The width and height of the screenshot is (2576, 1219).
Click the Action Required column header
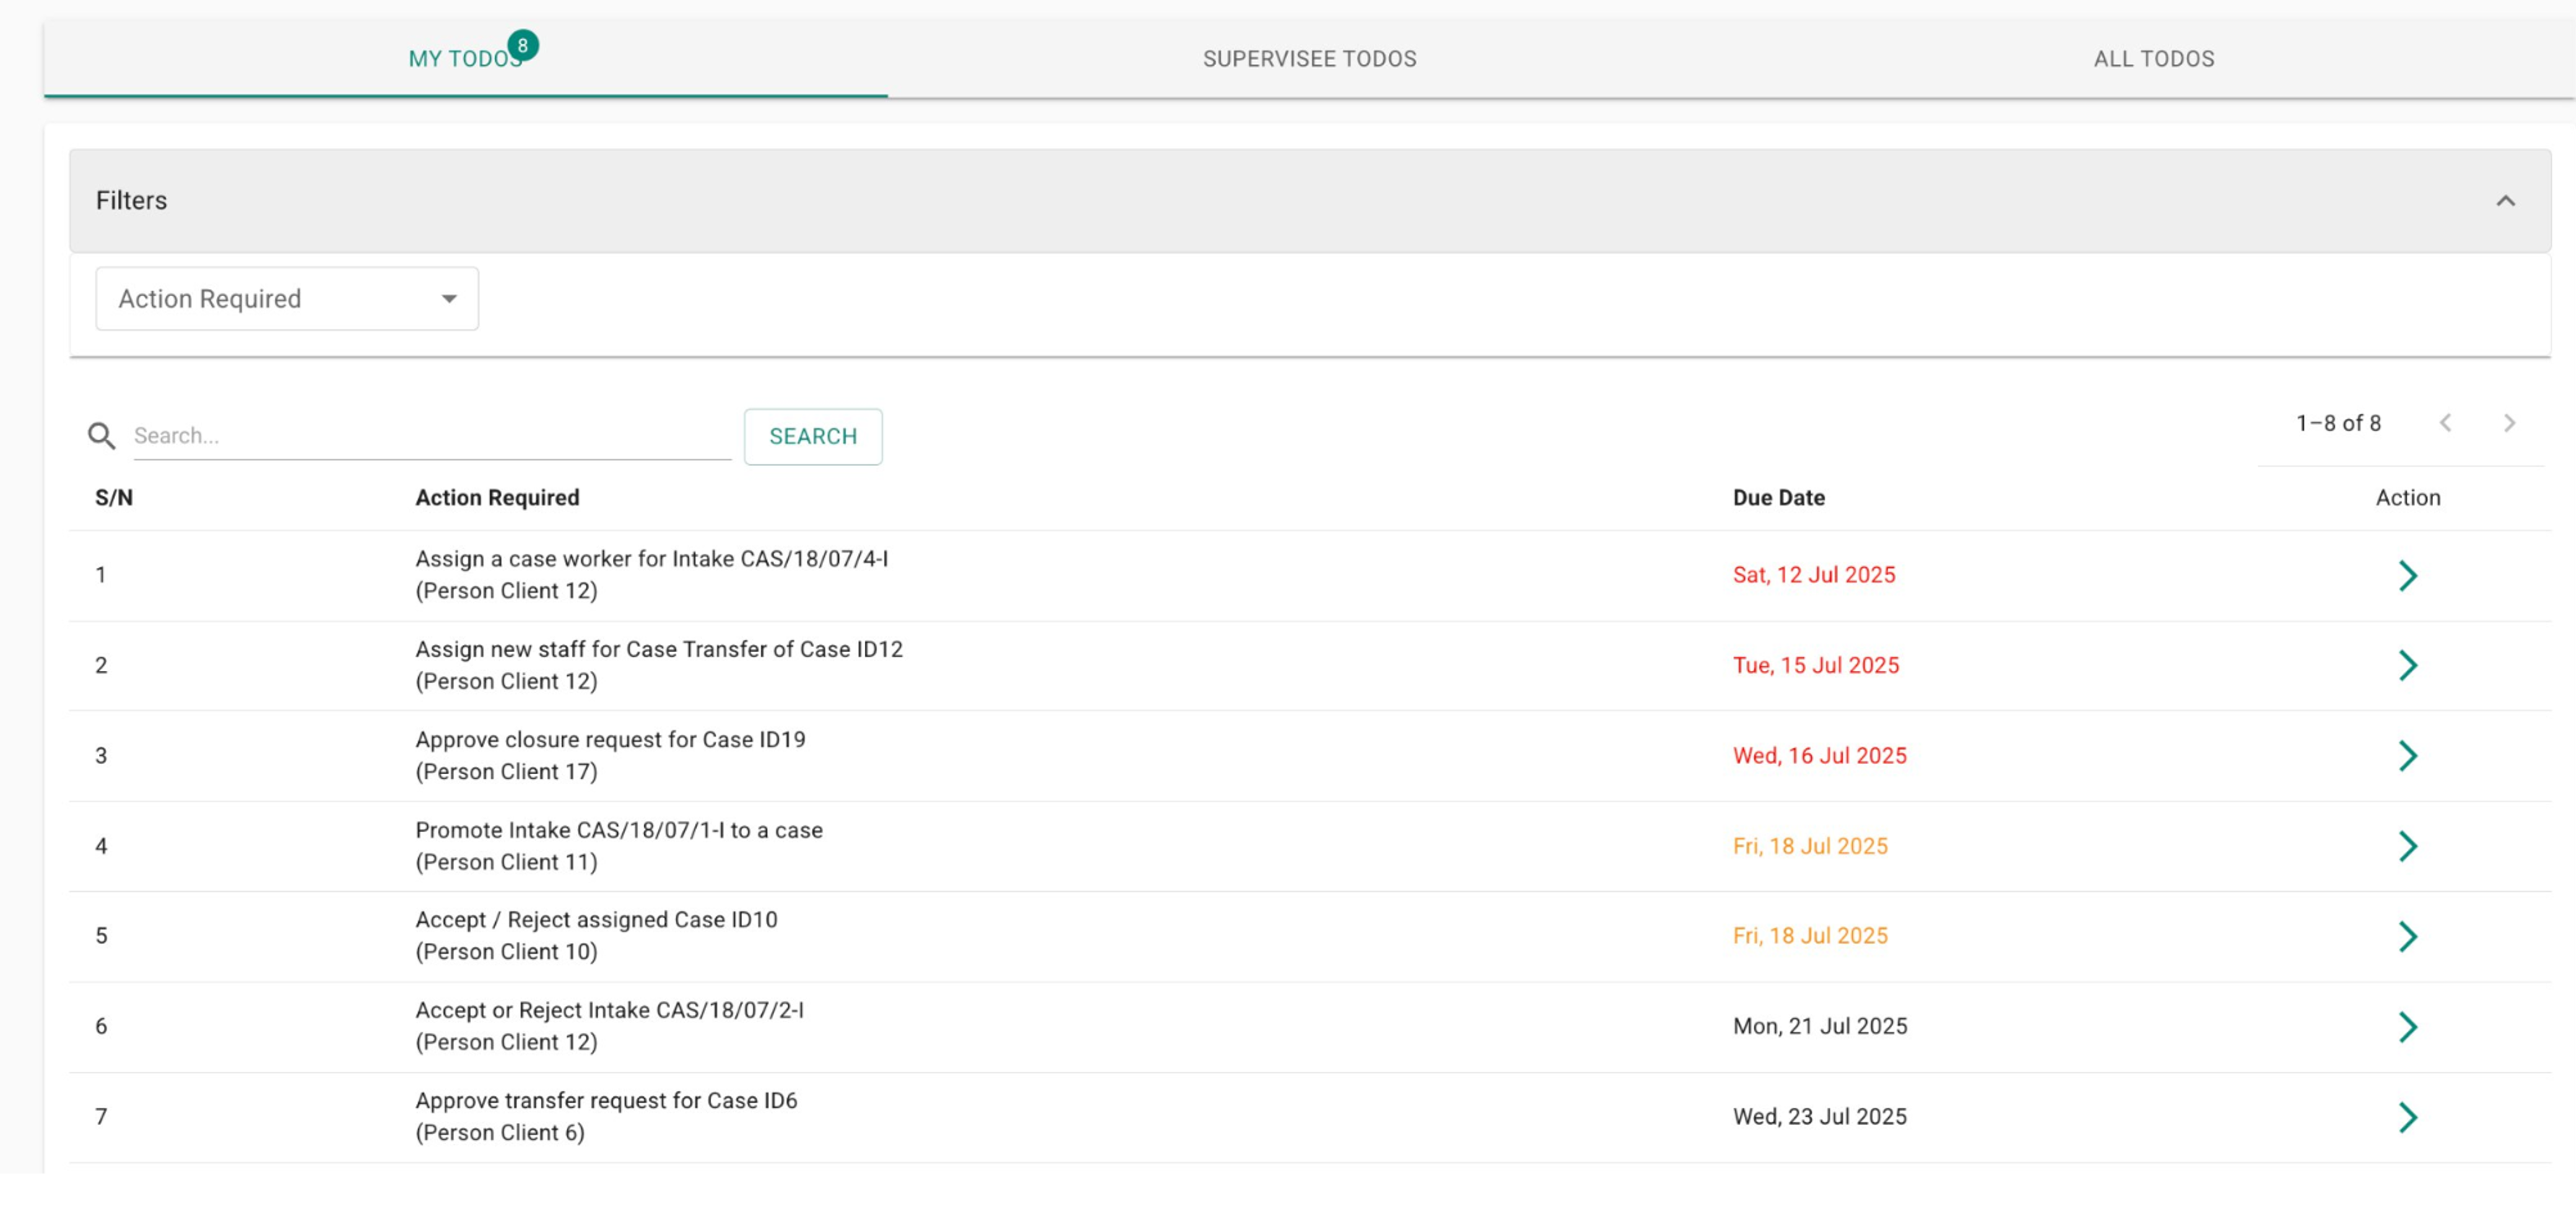(x=497, y=498)
